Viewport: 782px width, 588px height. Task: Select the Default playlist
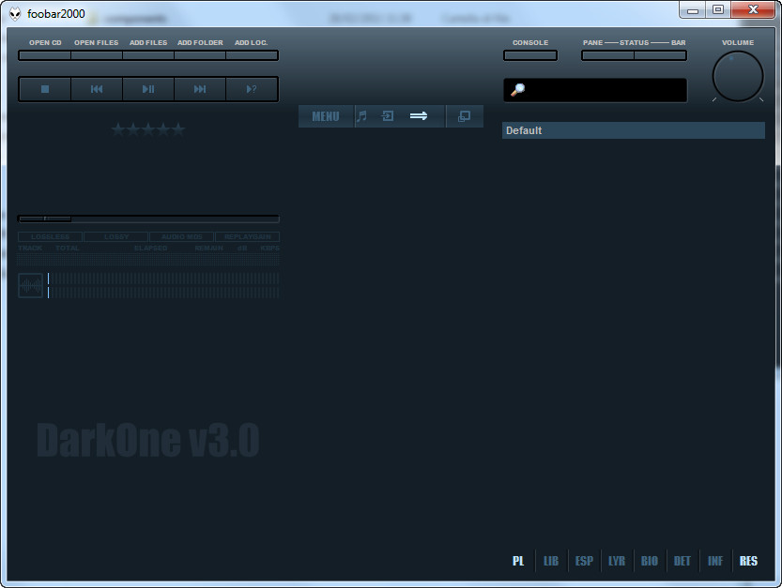pyautogui.click(x=634, y=130)
